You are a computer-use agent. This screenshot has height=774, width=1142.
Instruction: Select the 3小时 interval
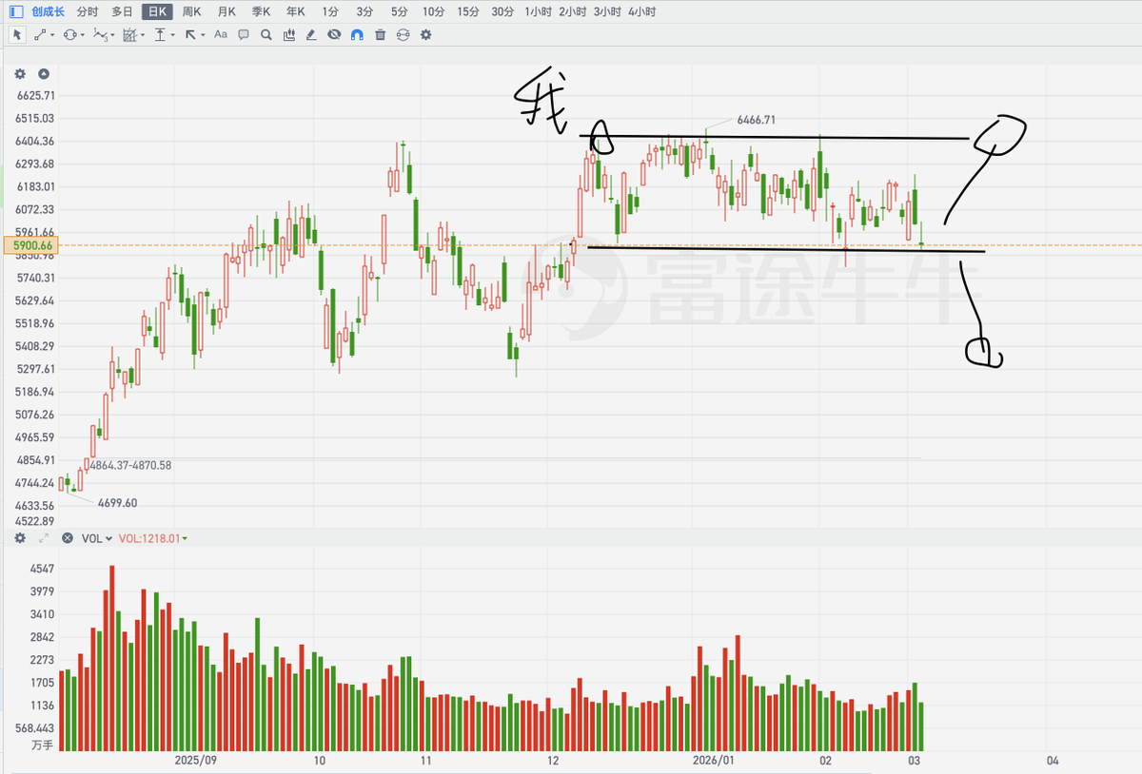607,11
